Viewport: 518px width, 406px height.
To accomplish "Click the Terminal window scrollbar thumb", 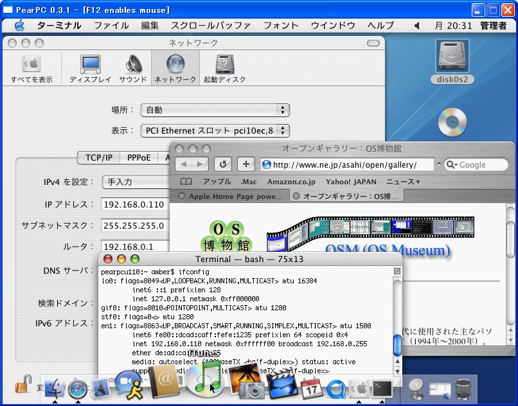I will 397,346.
